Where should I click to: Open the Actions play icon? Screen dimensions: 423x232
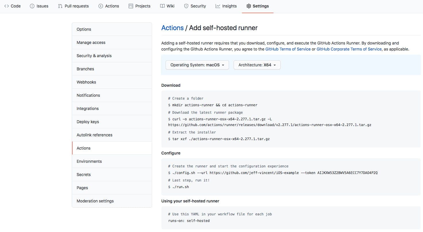[101, 6]
